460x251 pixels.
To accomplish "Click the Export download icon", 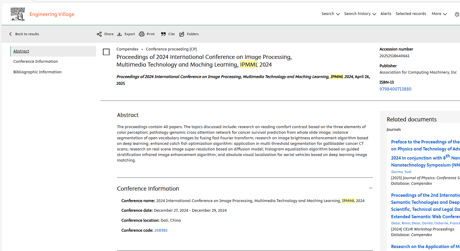I will (x=119, y=34).
